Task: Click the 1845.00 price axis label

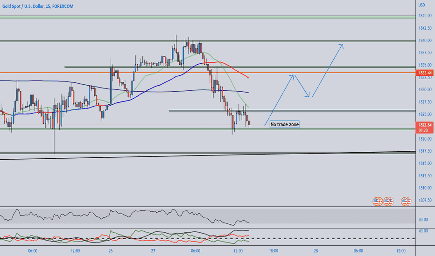Action: [425, 16]
